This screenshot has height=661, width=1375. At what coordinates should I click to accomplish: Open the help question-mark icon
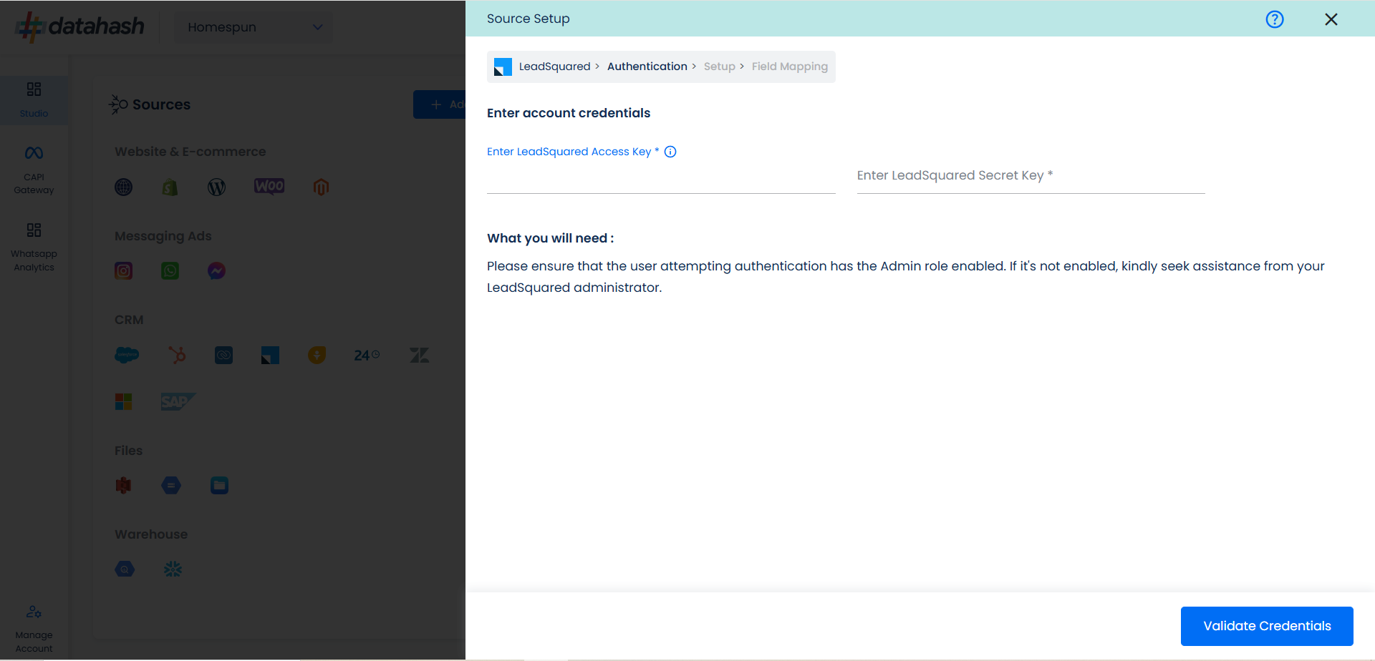[x=1275, y=19]
